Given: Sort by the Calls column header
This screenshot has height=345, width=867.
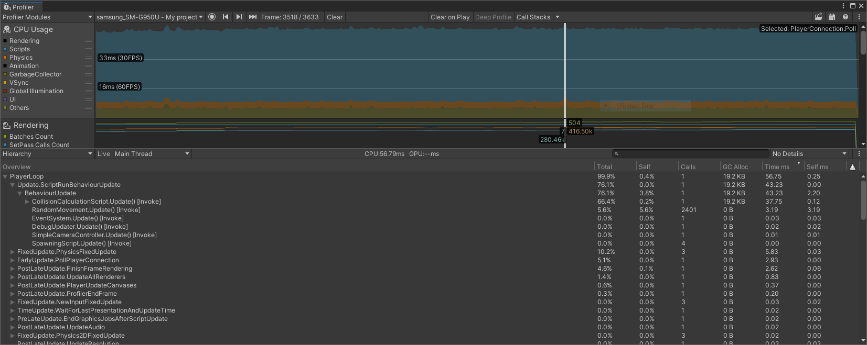Looking at the screenshot, I should point(699,167).
